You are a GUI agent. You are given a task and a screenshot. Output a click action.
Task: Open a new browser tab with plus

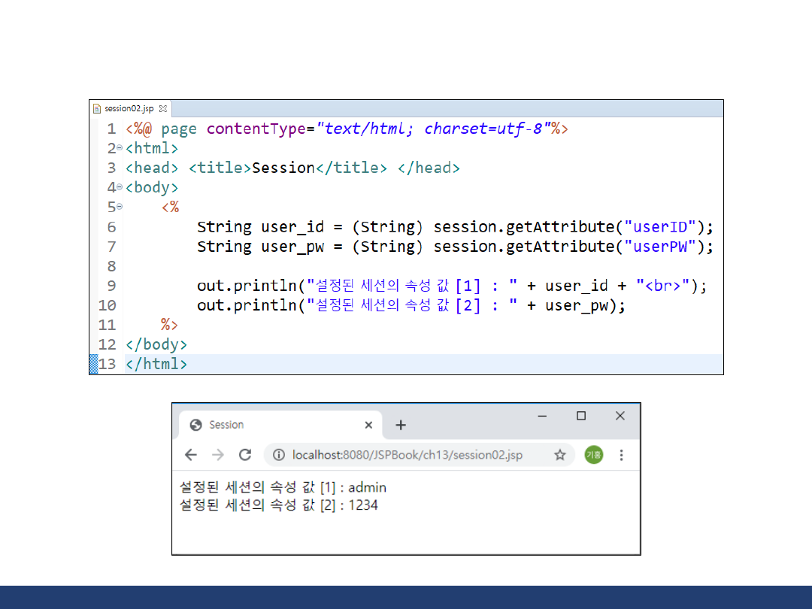[x=401, y=425]
